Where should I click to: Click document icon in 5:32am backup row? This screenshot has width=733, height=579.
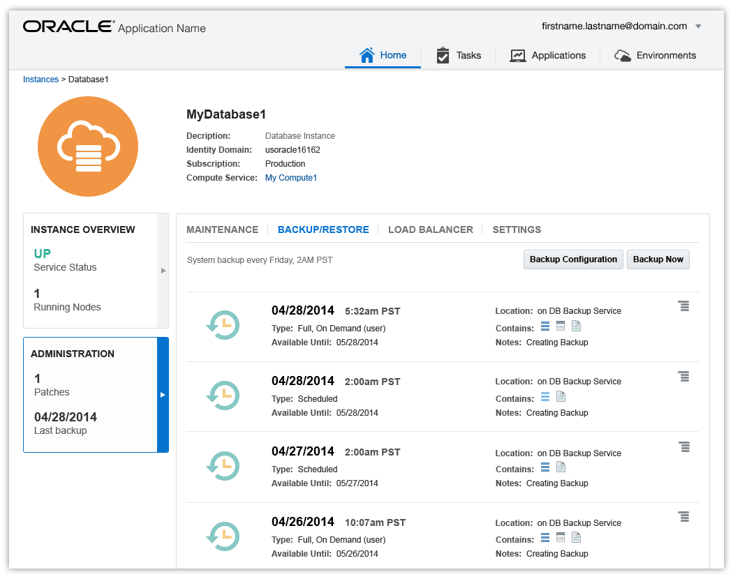click(577, 326)
